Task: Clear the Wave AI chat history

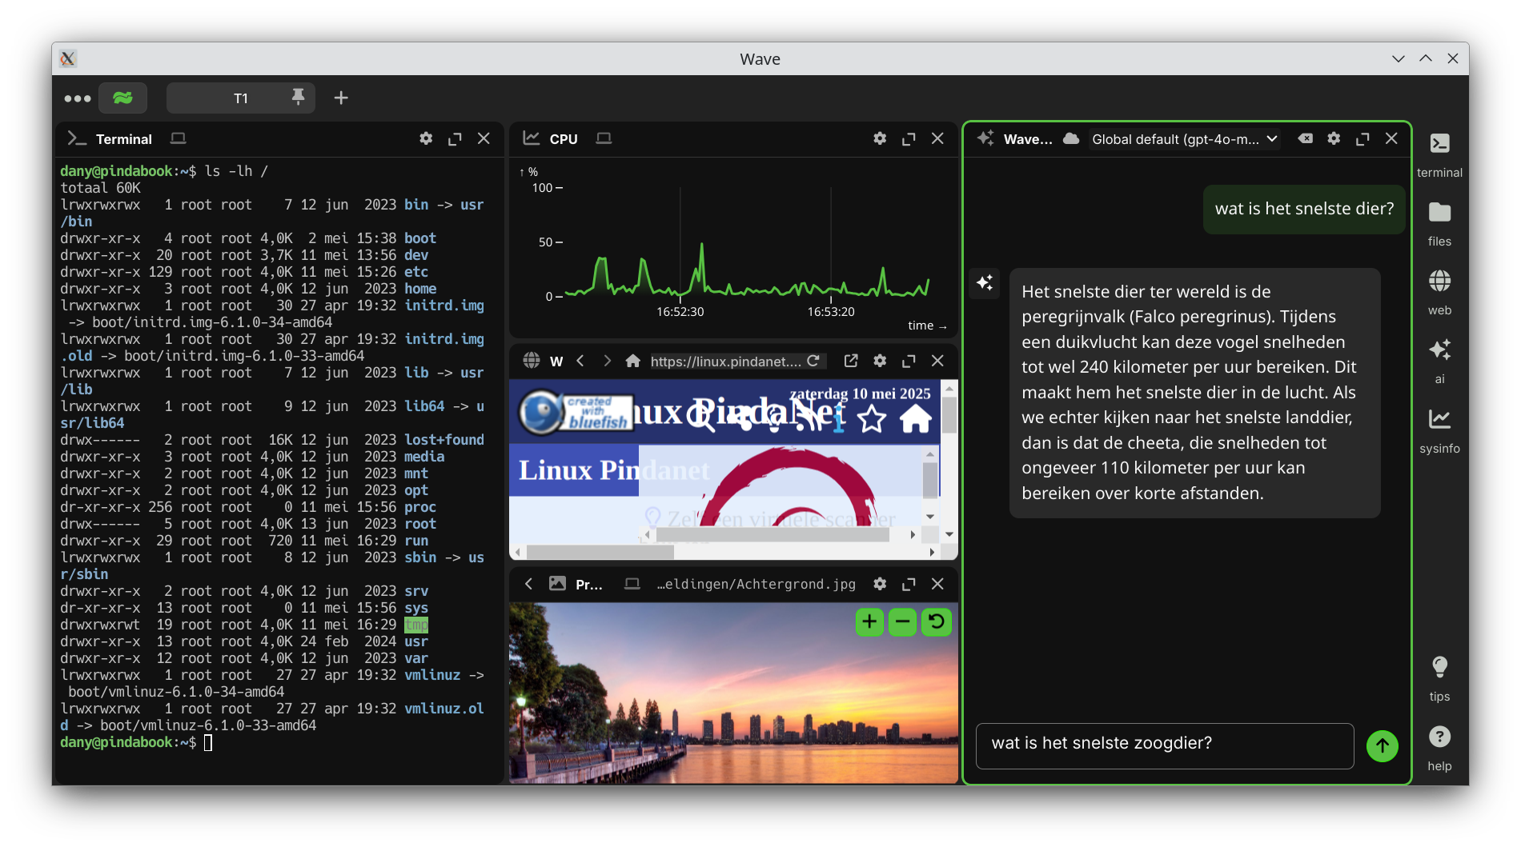Action: pyautogui.click(x=1305, y=138)
